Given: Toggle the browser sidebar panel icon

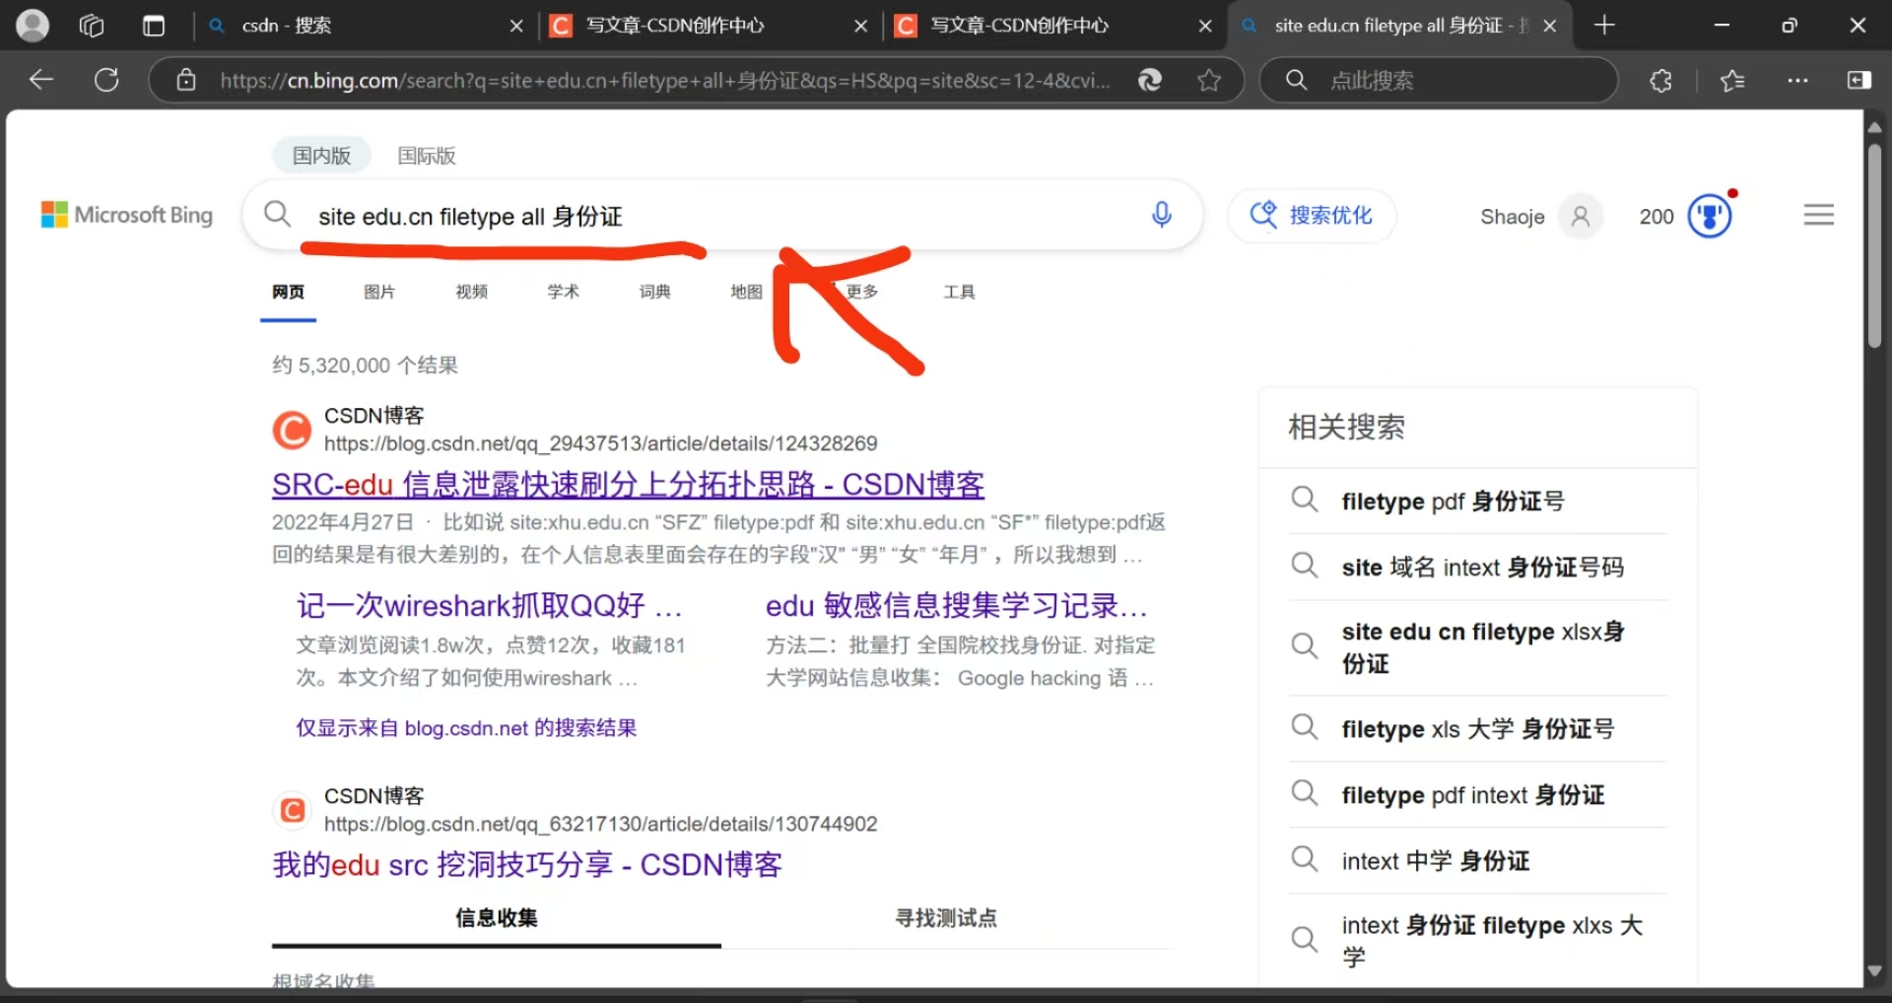Looking at the screenshot, I should point(1859,80).
